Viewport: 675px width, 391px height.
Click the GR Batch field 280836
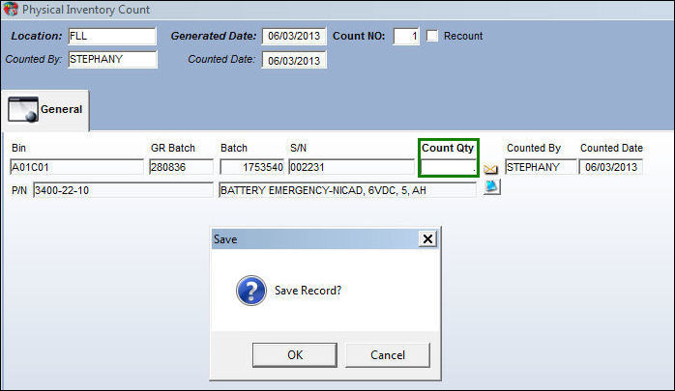click(x=181, y=167)
